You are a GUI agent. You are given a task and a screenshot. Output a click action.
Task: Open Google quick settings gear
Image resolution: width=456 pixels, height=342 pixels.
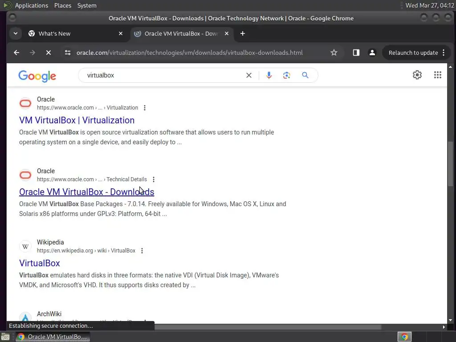click(417, 75)
